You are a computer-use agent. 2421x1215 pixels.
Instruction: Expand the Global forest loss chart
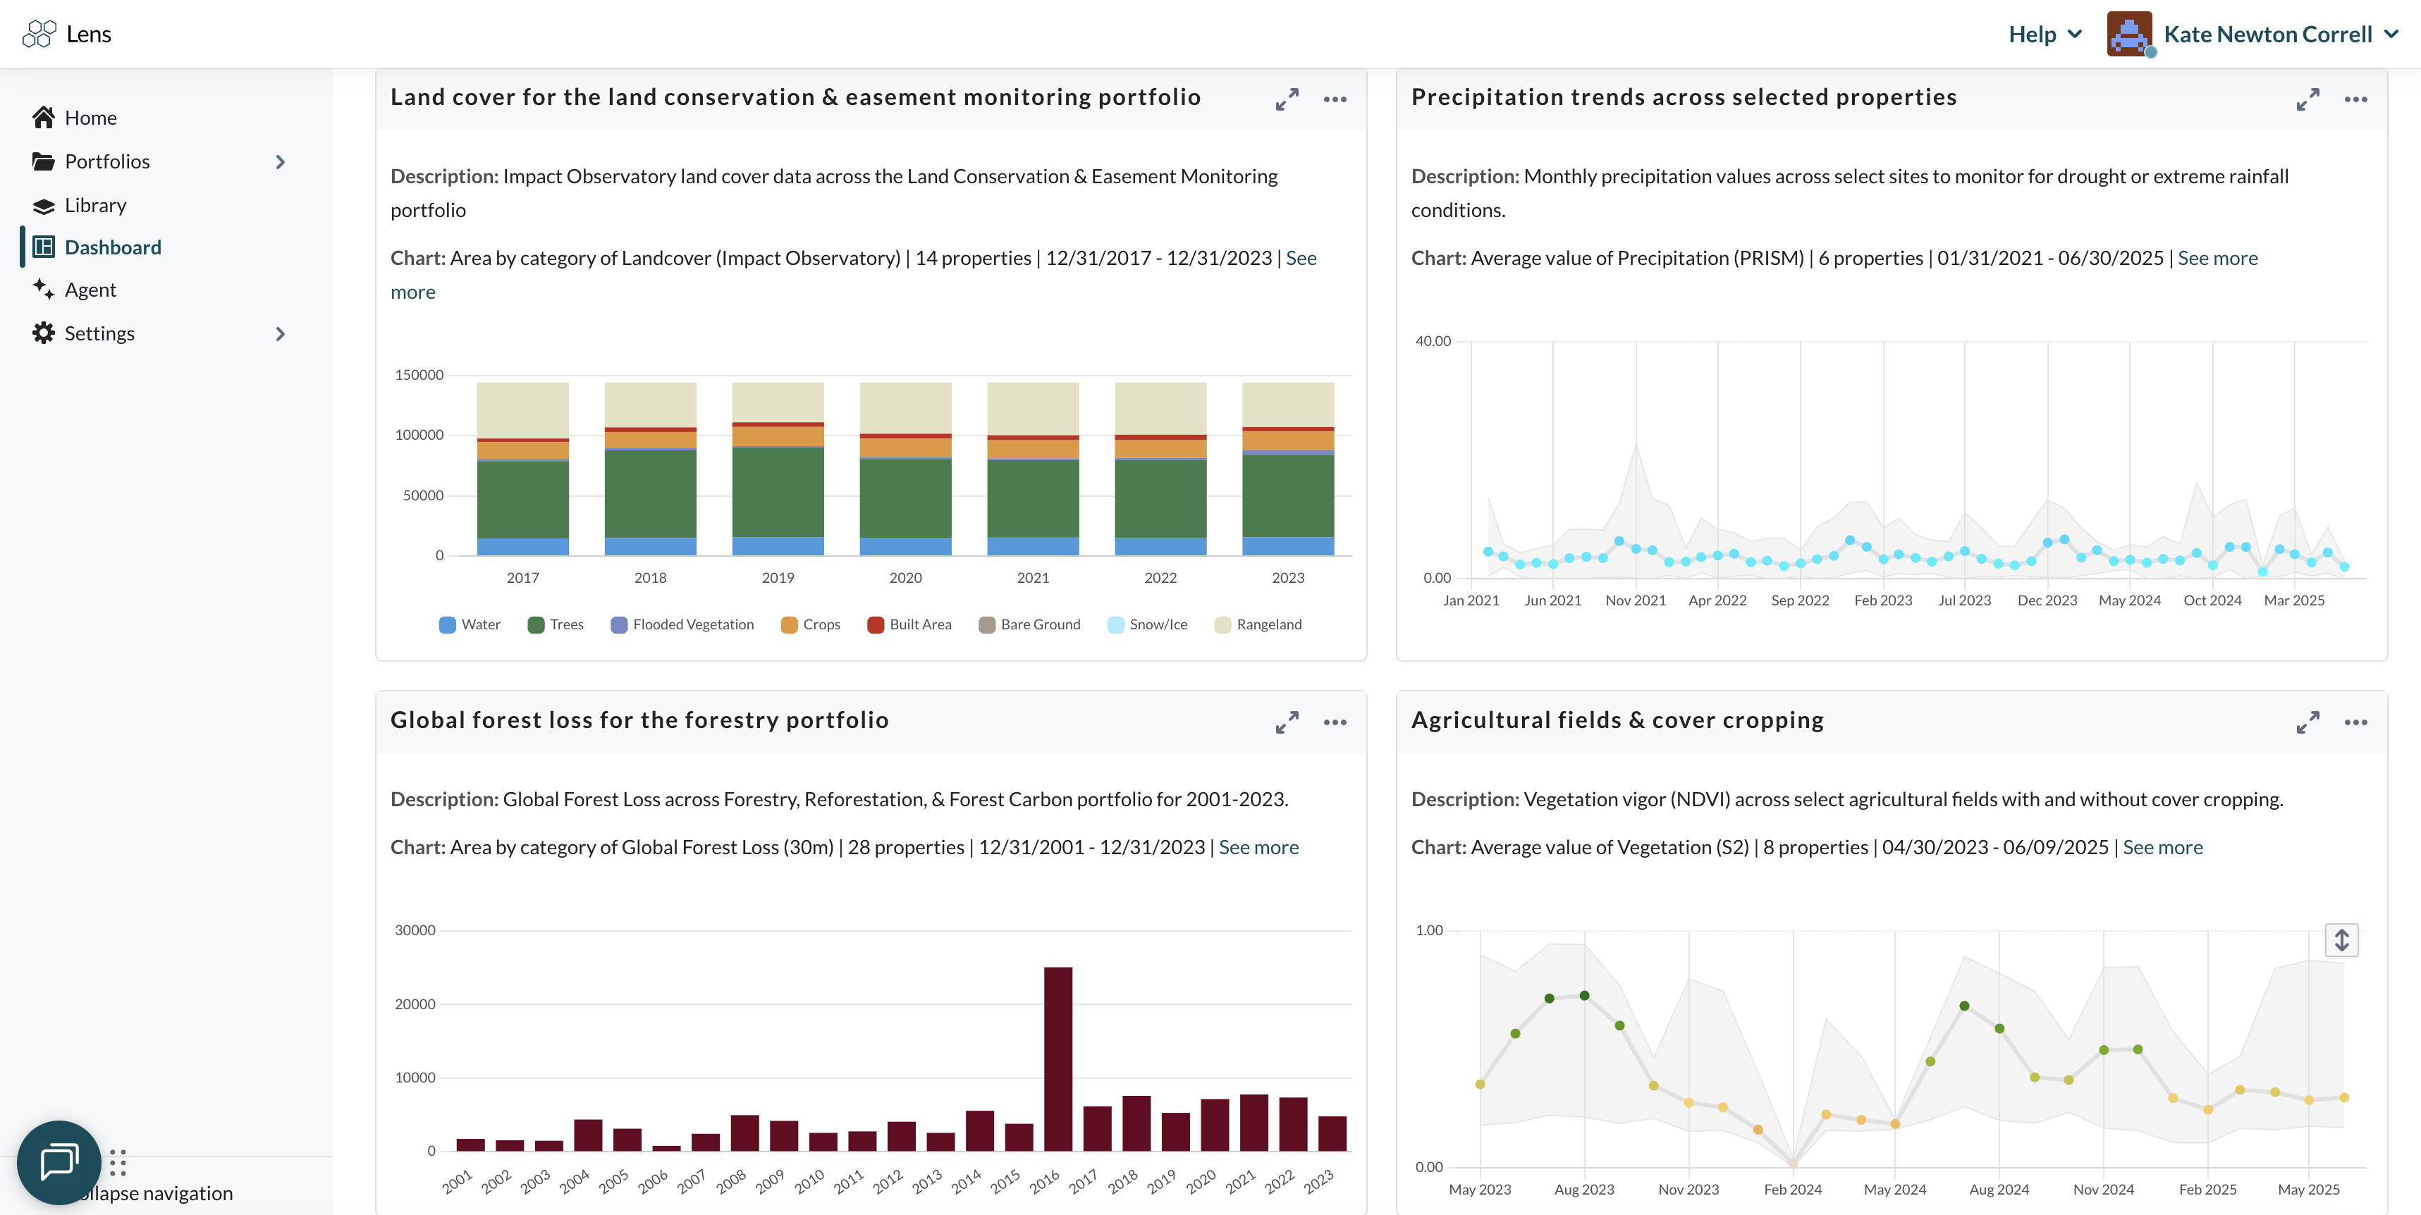[x=1287, y=722]
